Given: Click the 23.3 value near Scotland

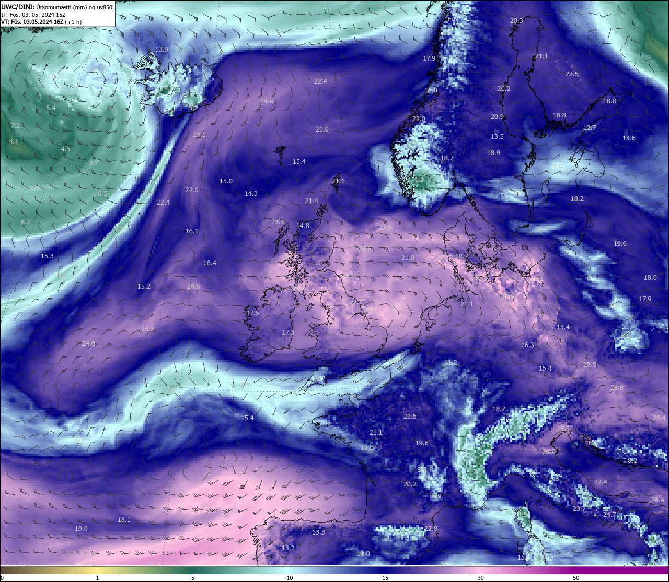Looking at the screenshot, I should (278, 222).
